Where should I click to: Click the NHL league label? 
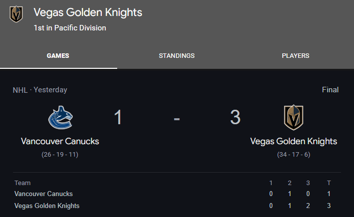[20, 90]
